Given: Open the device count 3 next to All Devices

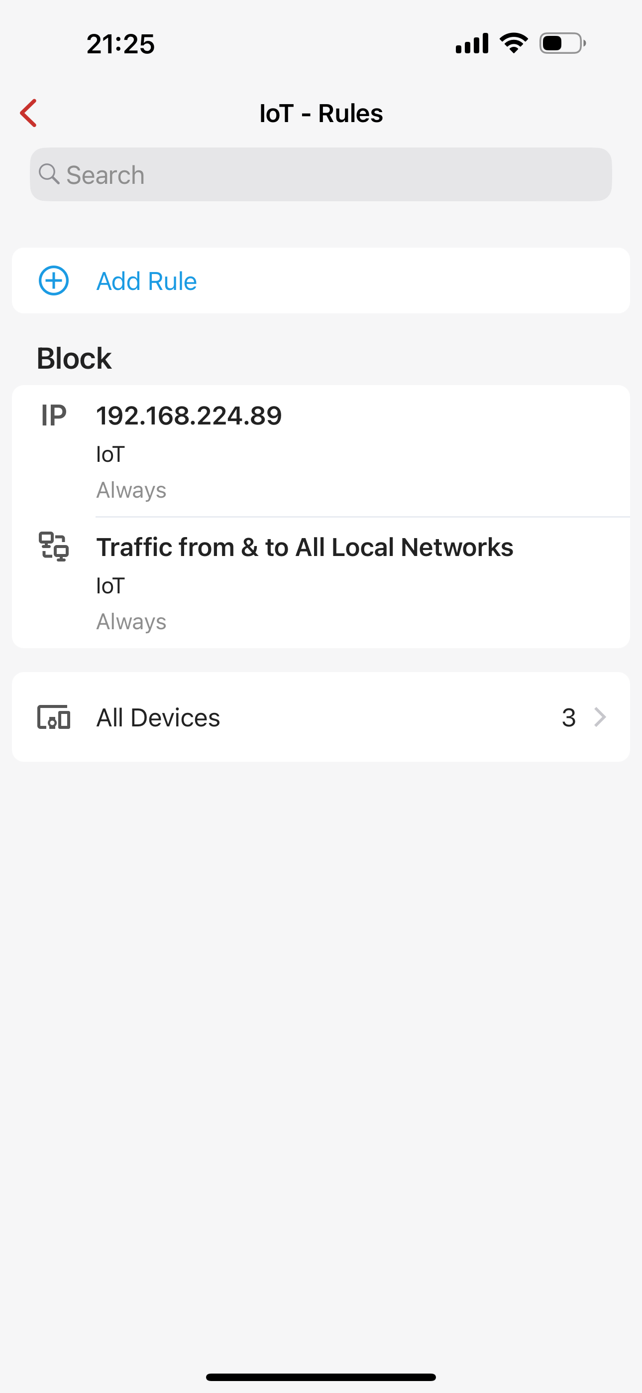Looking at the screenshot, I should tap(568, 717).
